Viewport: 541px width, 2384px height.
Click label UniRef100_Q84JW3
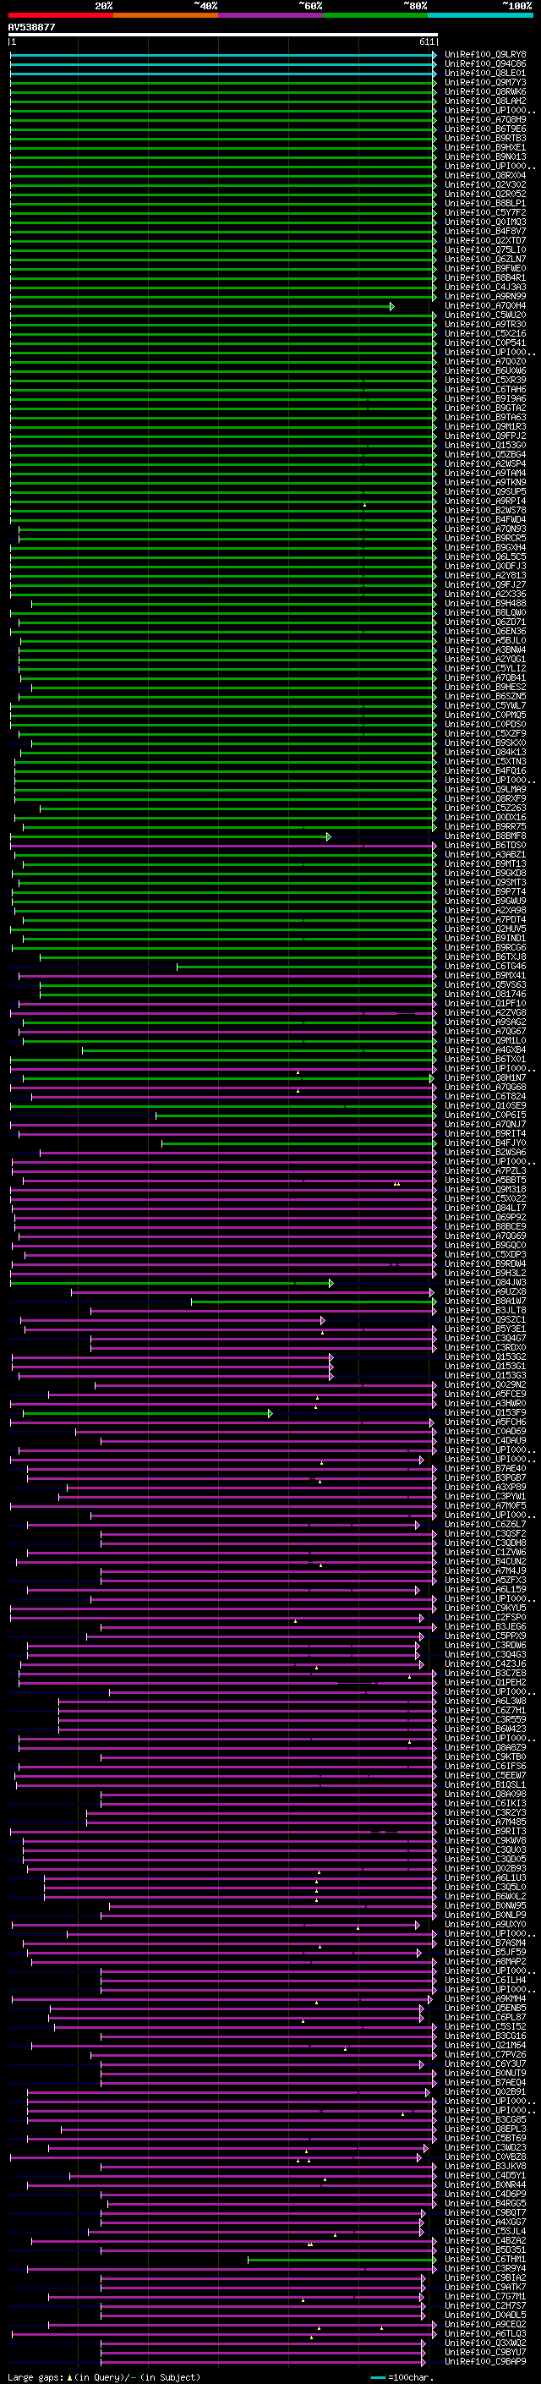484,1283
